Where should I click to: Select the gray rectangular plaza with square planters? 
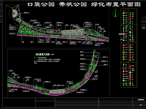coord(73,32)
